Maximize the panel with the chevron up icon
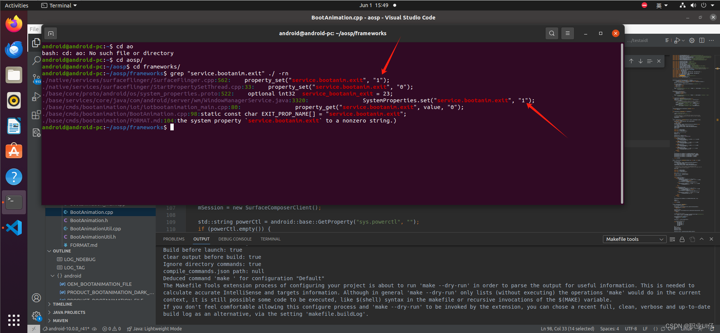Image resolution: width=720 pixels, height=333 pixels. [x=702, y=239]
